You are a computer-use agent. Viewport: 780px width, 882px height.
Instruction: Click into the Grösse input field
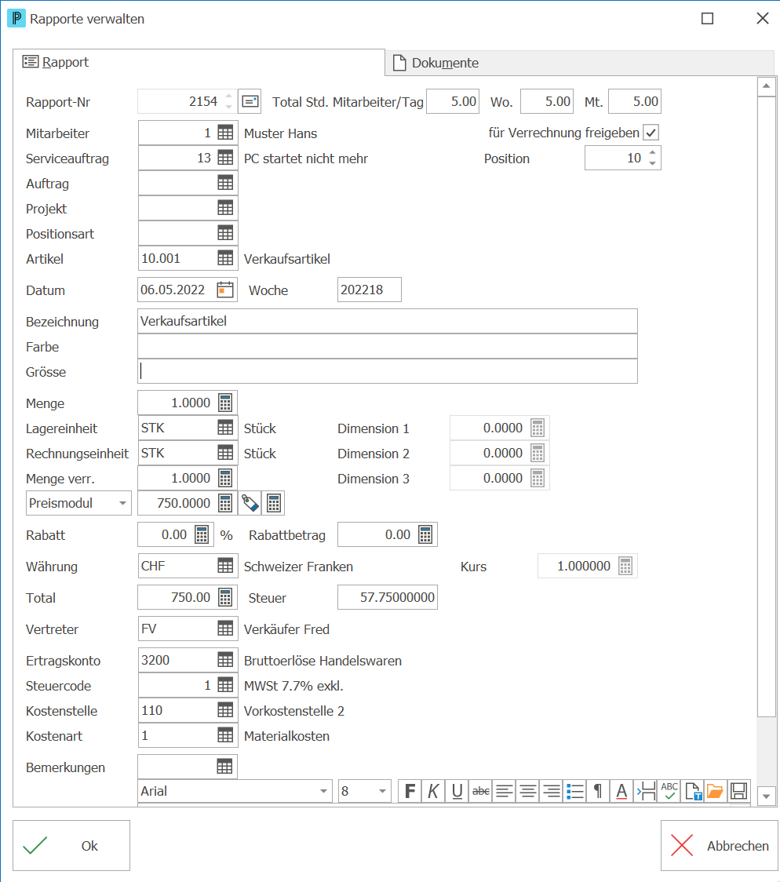[x=388, y=371]
